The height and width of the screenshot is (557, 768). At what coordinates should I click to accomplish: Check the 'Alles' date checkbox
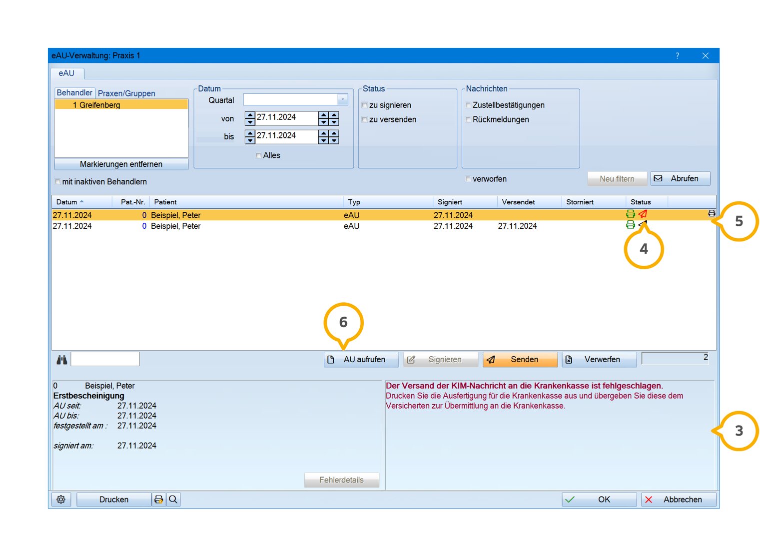[x=258, y=156]
